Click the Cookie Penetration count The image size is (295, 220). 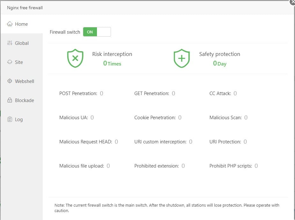(180, 118)
